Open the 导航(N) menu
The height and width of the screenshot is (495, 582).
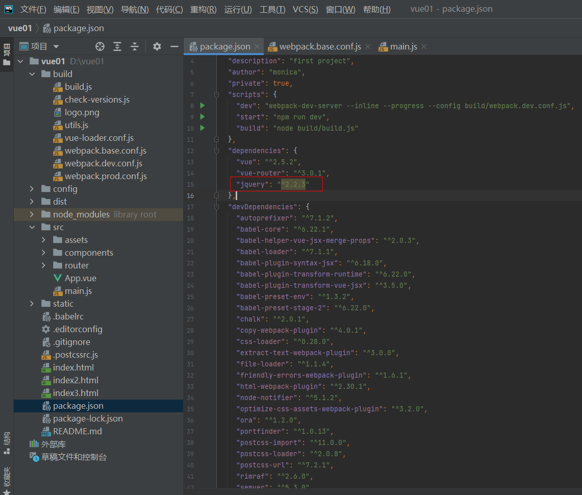(135, 9)
